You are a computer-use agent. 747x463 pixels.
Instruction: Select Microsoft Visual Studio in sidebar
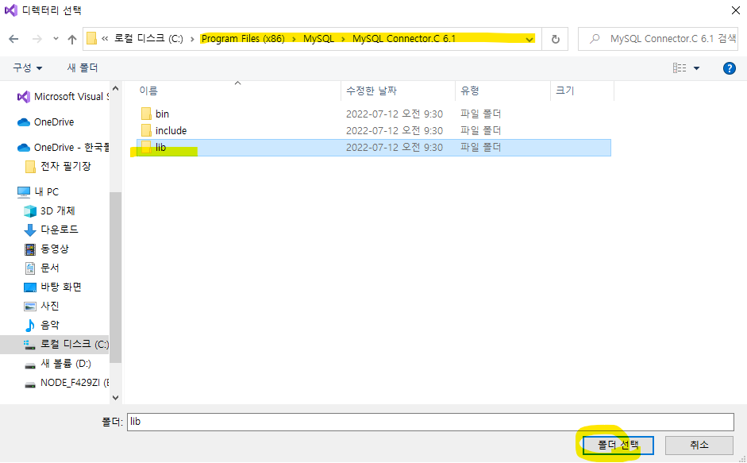coord(62,97)
